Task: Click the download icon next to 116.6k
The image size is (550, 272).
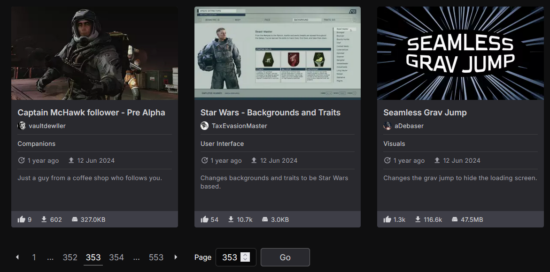Action: pos(418,219)
